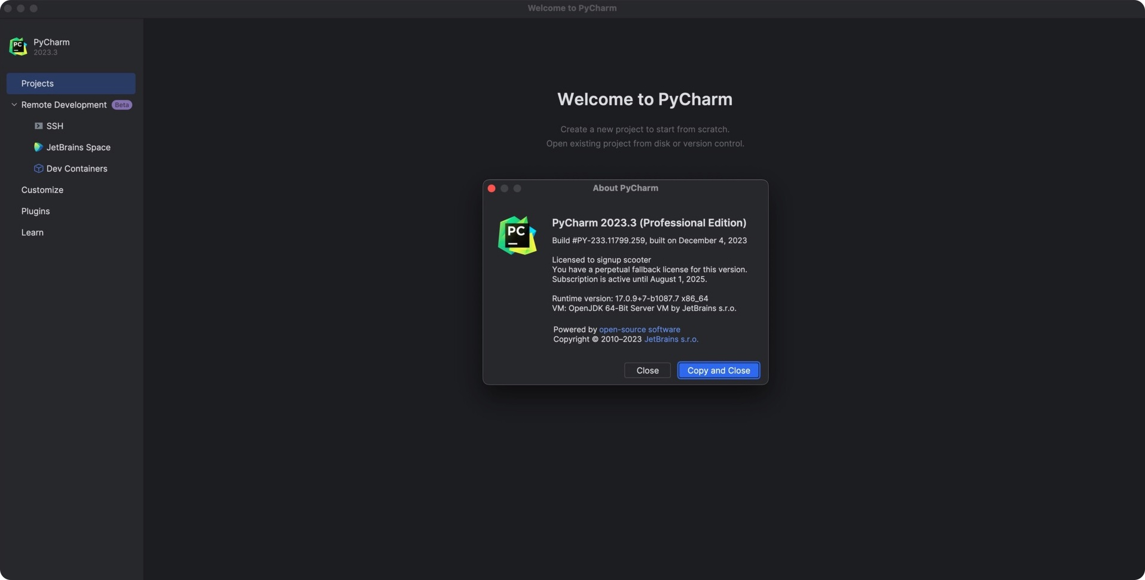Switch to the Customize tab
Screen dimensions: 1145x580
point(42,190)
